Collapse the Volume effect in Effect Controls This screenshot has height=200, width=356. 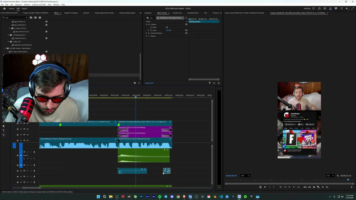point(147,24)
